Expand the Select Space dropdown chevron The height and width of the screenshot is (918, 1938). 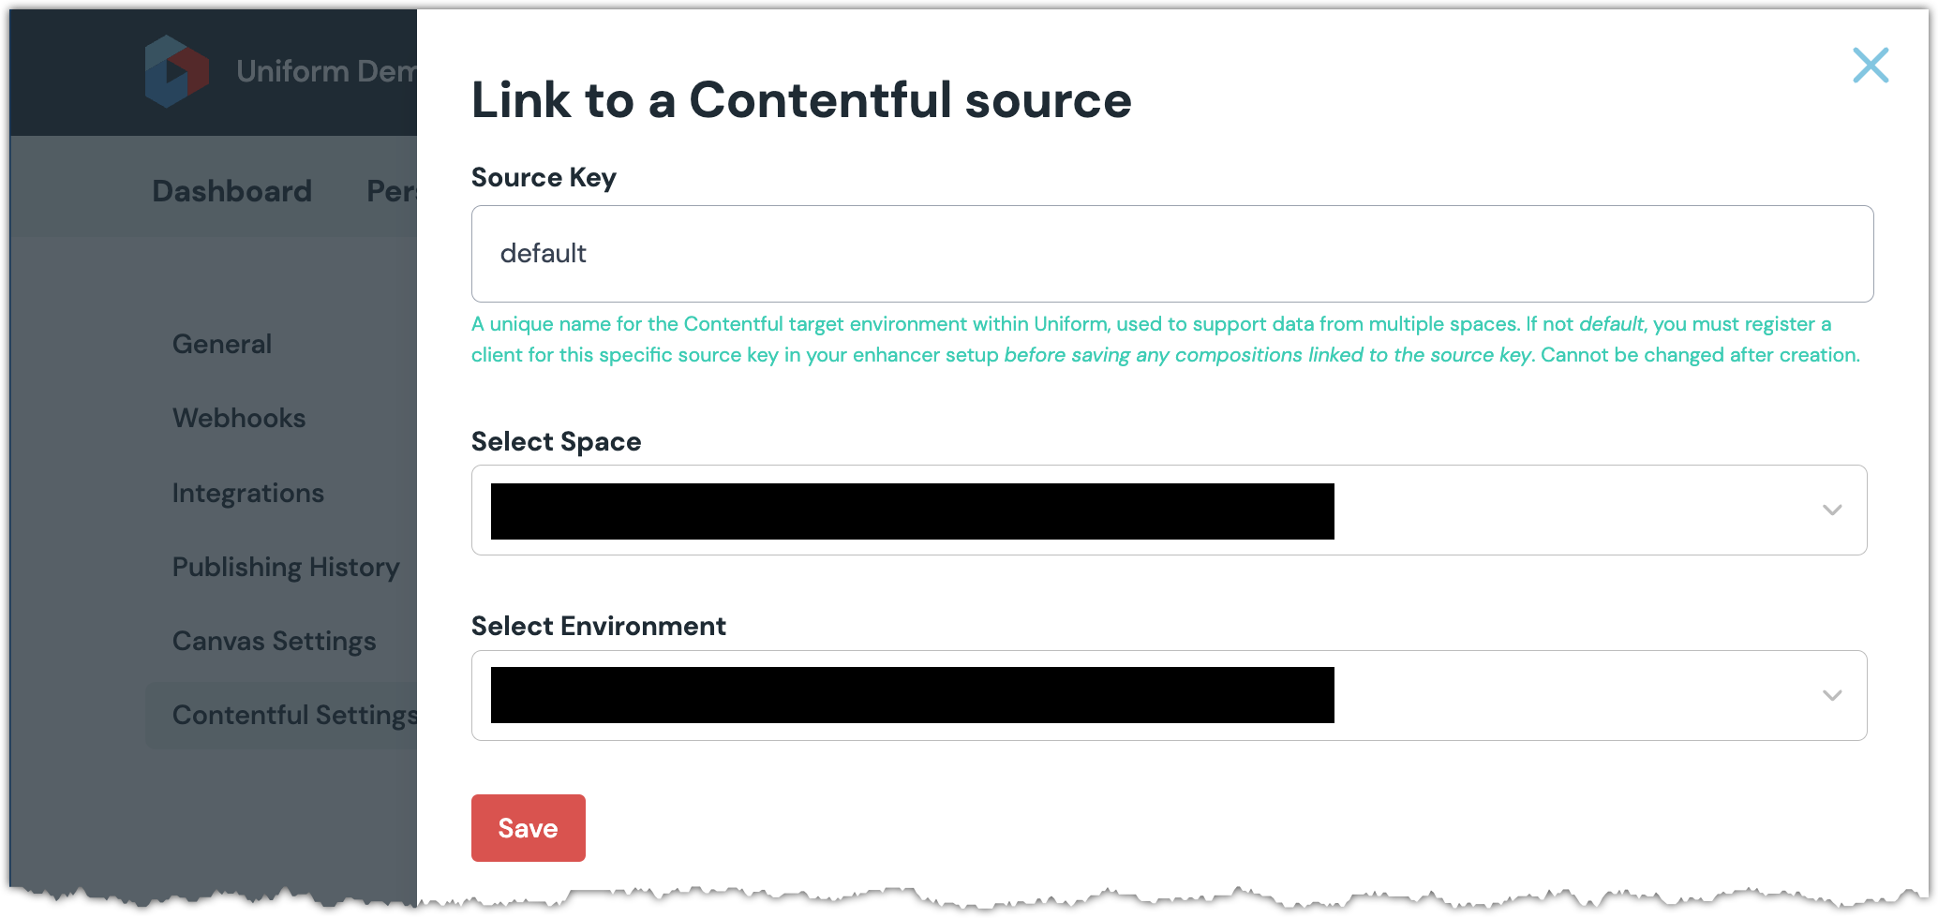(1831, 511)
